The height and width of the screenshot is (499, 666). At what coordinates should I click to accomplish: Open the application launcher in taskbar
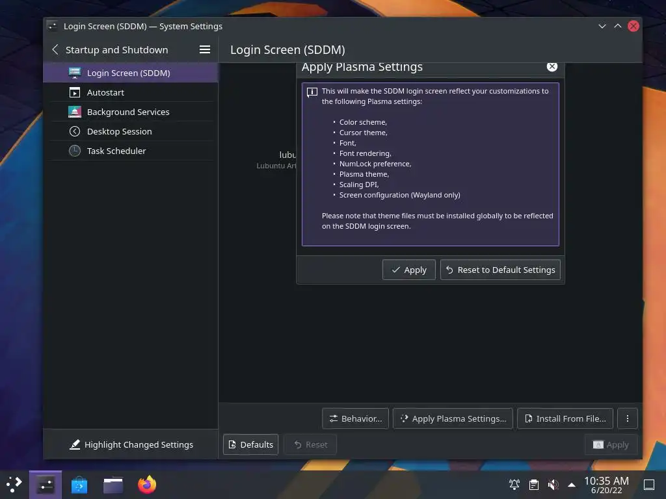click(x=14, y=485)
